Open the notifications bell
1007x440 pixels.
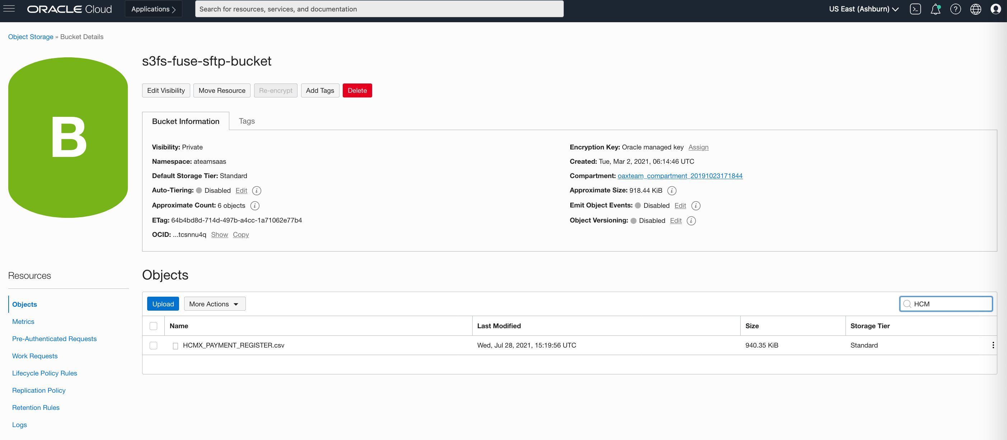click(935, 9)
